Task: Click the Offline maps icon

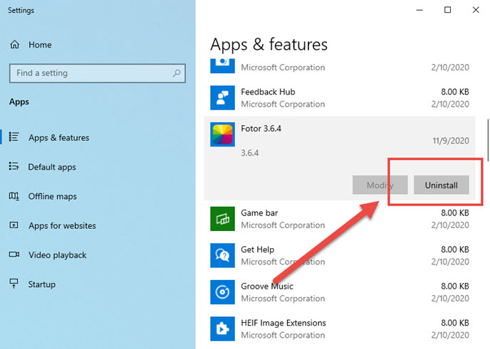Action: point(14,196)
